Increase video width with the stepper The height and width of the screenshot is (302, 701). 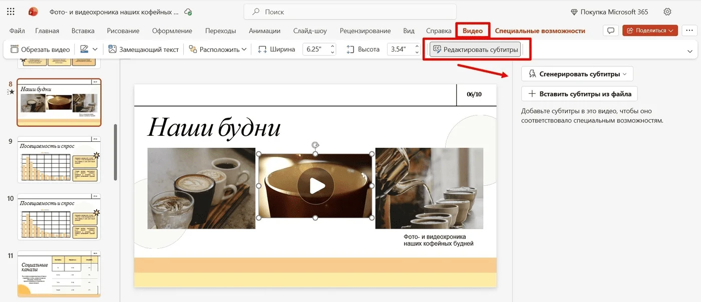(333, 47)
